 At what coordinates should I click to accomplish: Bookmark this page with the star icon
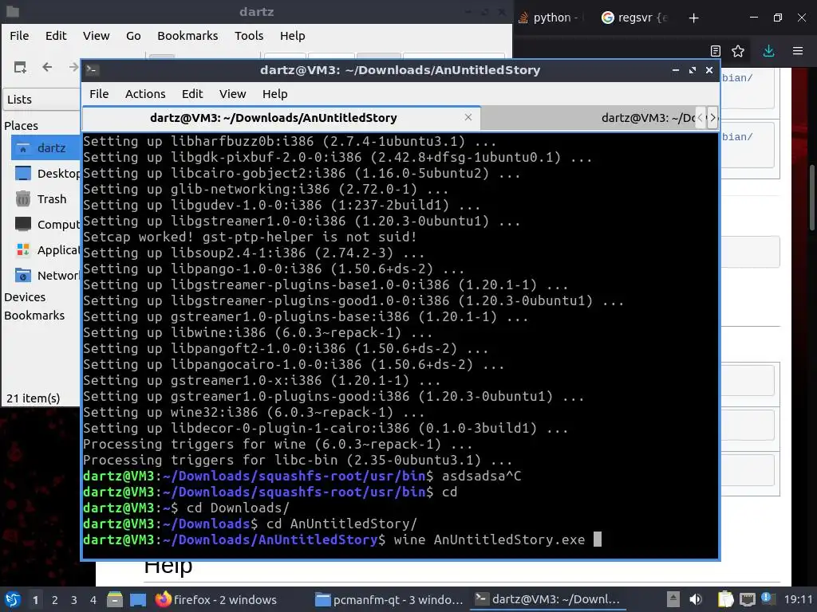[738, 51]
